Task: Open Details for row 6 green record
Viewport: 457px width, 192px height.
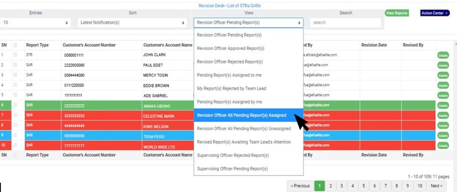Action: (x=442, y=106)
